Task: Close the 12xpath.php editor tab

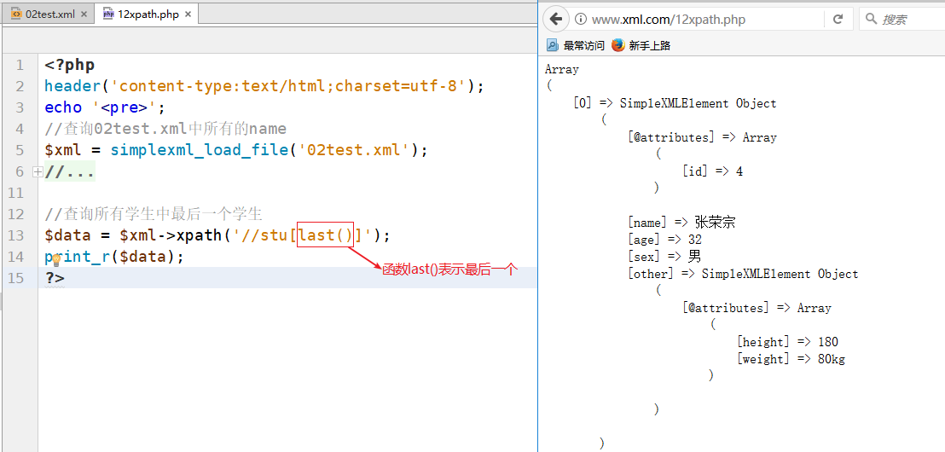Action: [x=188, y=14]
